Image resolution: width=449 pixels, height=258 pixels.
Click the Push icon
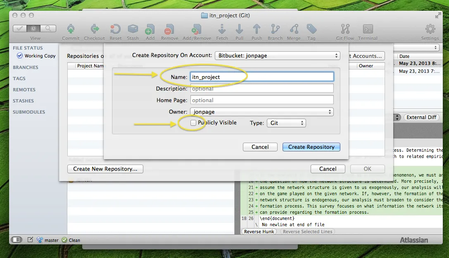[257, 31]
